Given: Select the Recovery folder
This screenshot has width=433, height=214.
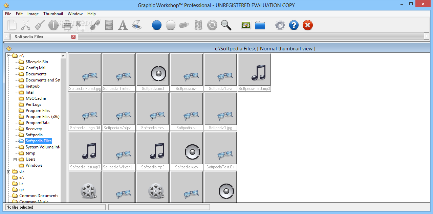Looking at the screenshot, I should (x=34, y=129).
